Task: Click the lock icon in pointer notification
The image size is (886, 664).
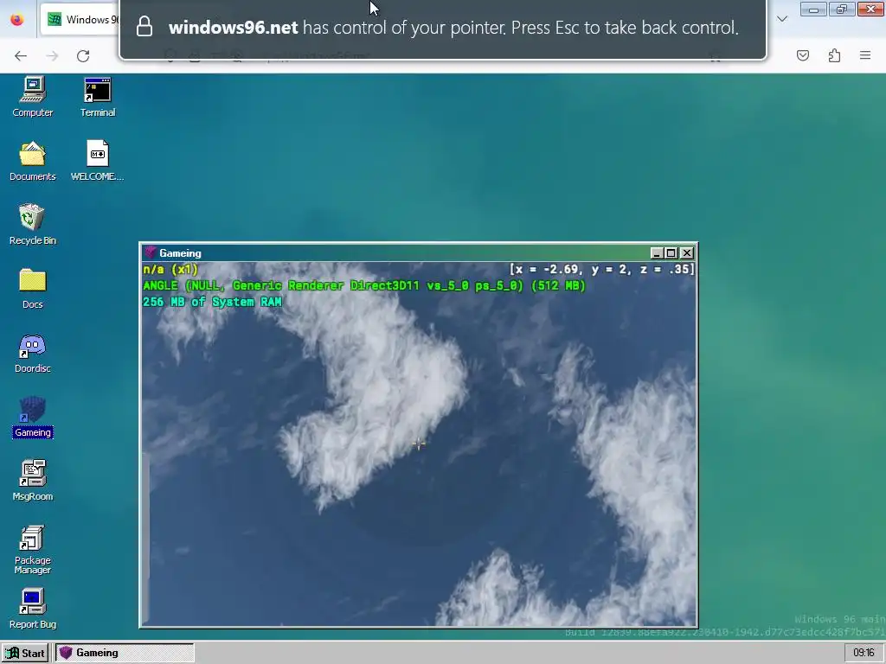Action: click(x=144, y=27)
